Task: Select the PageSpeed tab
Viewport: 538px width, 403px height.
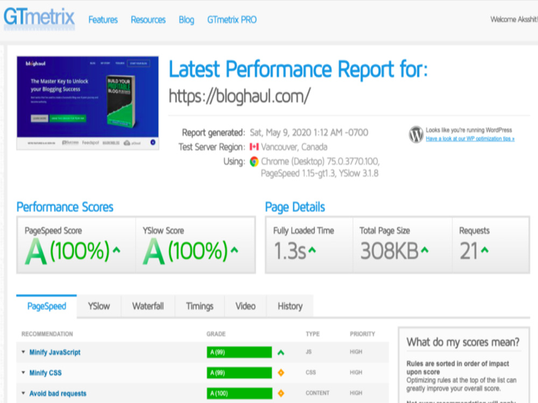Action: (x=47, y=306)
